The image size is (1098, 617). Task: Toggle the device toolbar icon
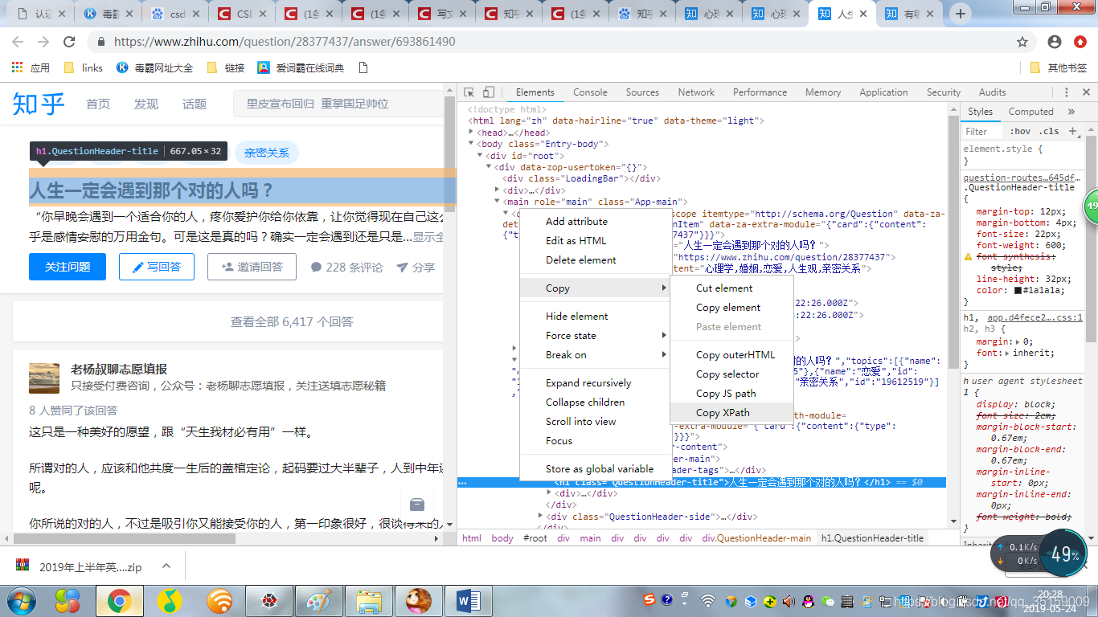pyautogui.click(x=489, y=92)
